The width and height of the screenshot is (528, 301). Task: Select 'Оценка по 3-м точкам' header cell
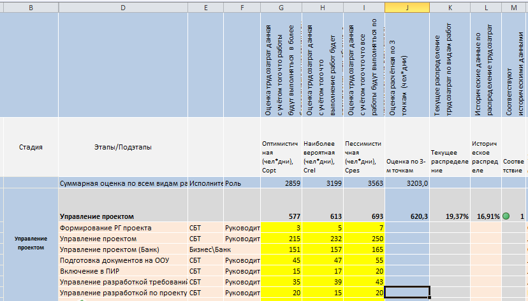coord(407,147)
